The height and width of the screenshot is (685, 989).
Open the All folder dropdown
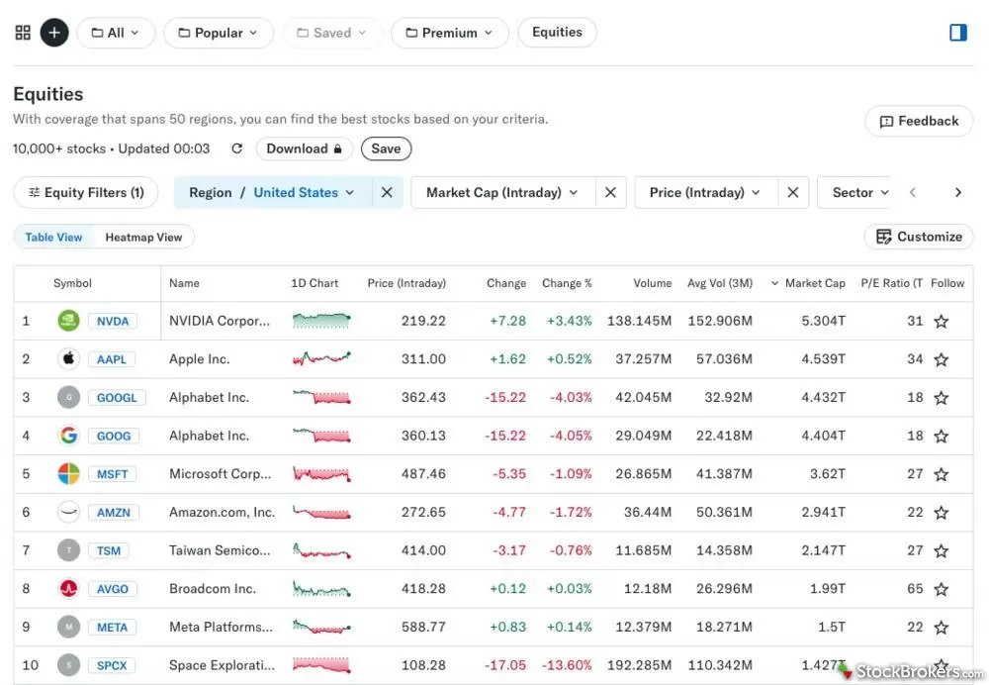pos(116,33)
